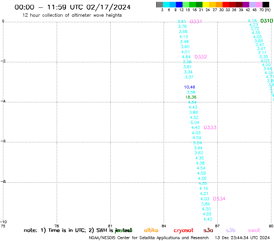The height and width of the screenshot is (241, 274).
Task: Click the pink track label 0332
Action: tap(201, 57)
